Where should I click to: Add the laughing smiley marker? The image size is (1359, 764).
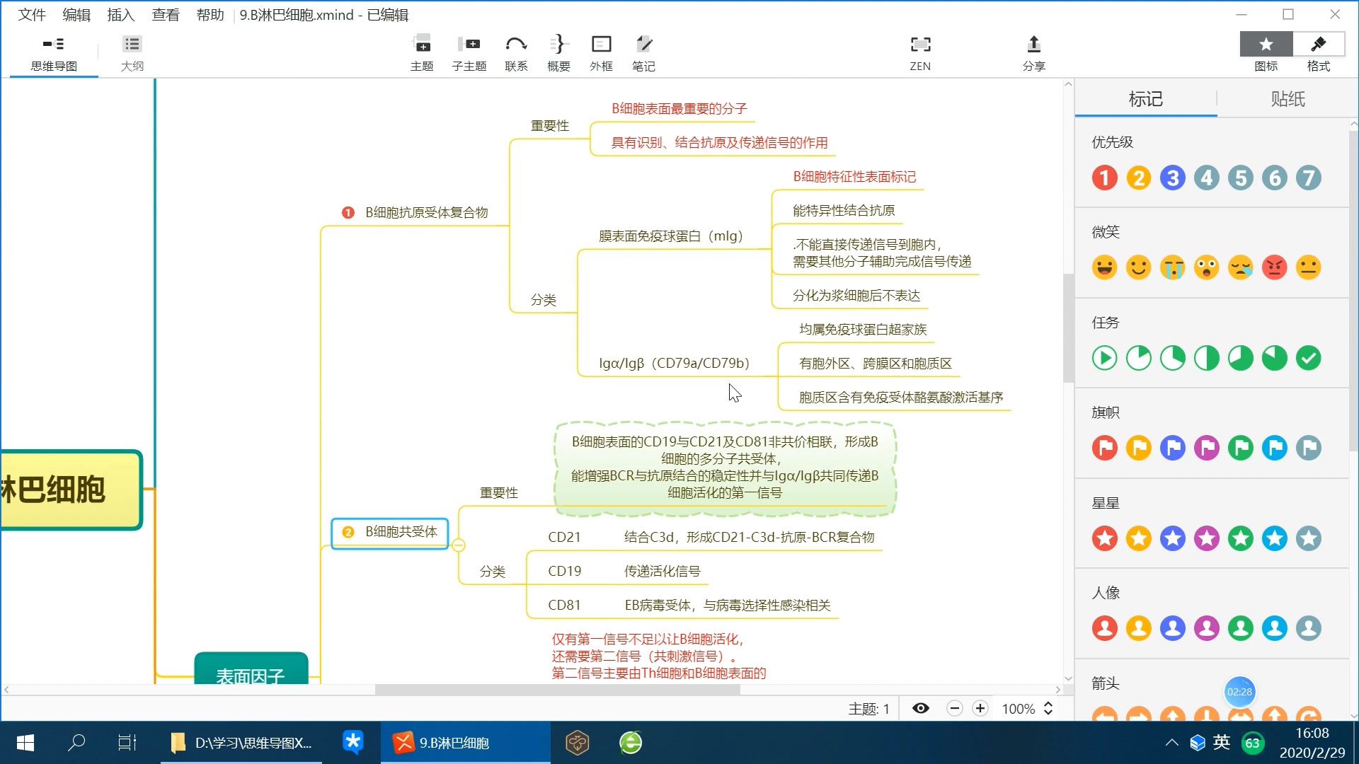pyautogui.click(x=1104, y=267)
